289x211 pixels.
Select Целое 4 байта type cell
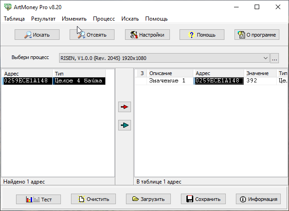click(x=79, y=81)
